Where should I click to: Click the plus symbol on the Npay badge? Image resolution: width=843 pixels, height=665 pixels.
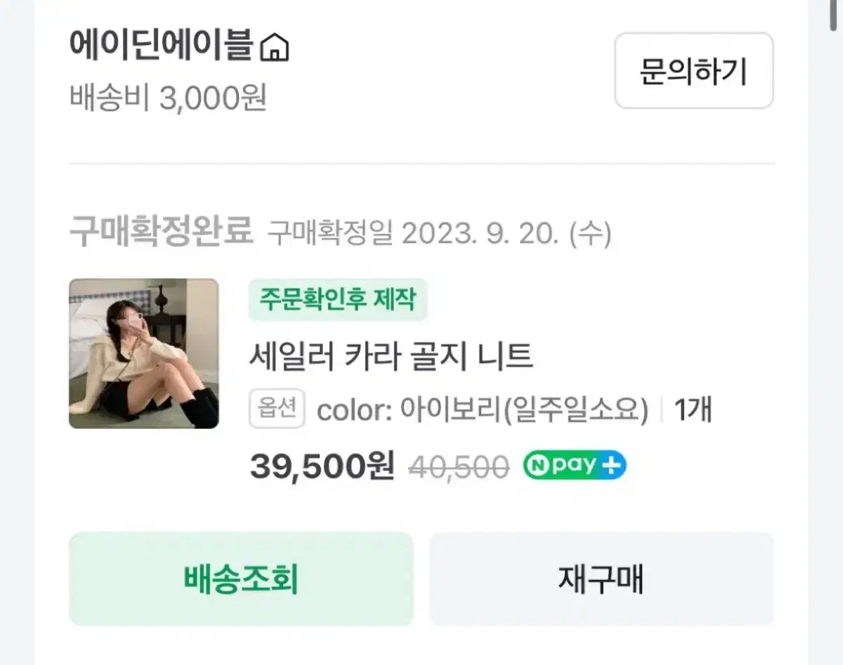point(613,465)
